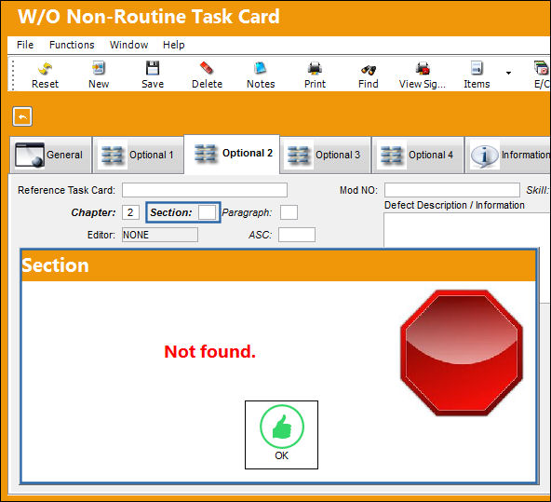Click the Defect Description text area
551x502 pixels.
pyautogui.click(x=467, y=229)
